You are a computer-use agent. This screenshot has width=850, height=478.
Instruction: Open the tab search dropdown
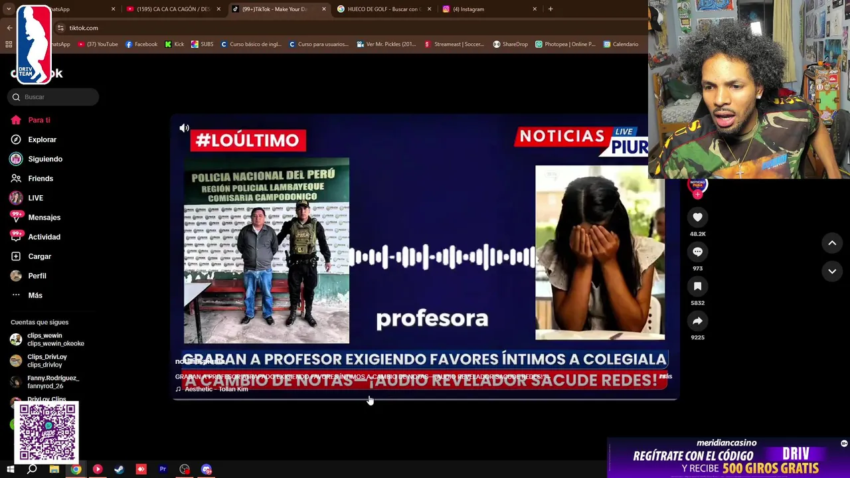pyautogui.click(x=9, y=9)
